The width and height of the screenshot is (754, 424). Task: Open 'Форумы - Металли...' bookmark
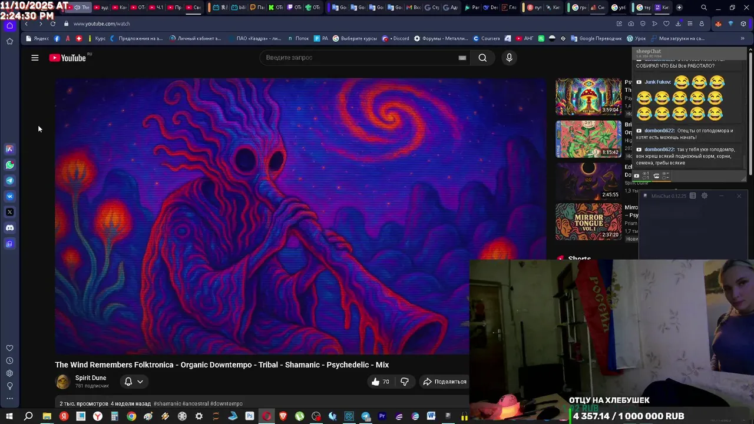pos(441,38)
